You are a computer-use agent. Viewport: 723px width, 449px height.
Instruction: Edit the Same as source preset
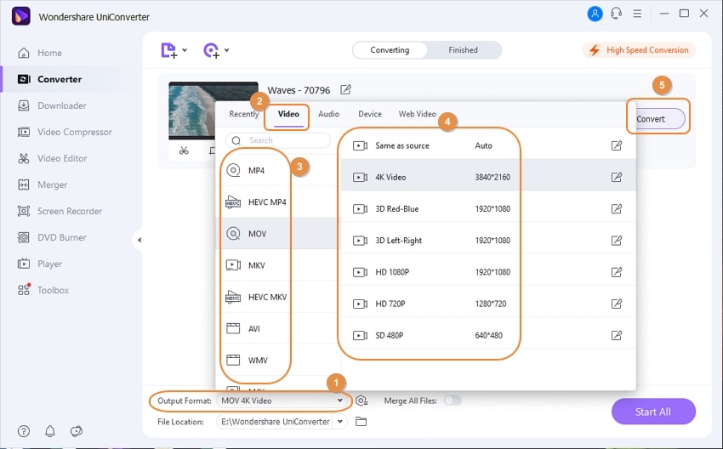pyautogui.click(x=617, y=145)
